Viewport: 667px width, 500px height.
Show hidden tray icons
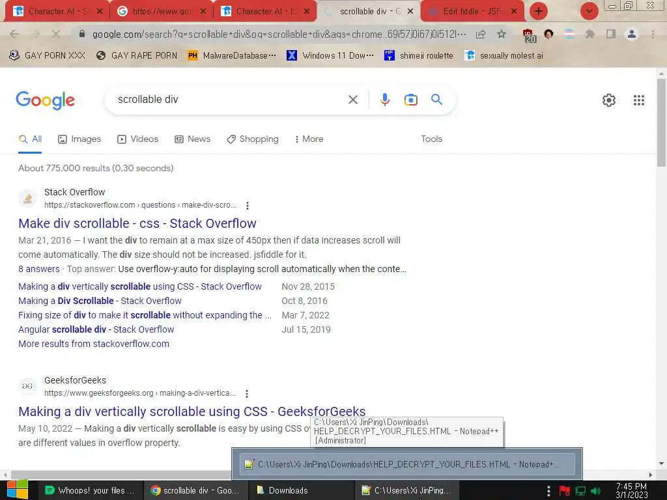click(548, 491)
